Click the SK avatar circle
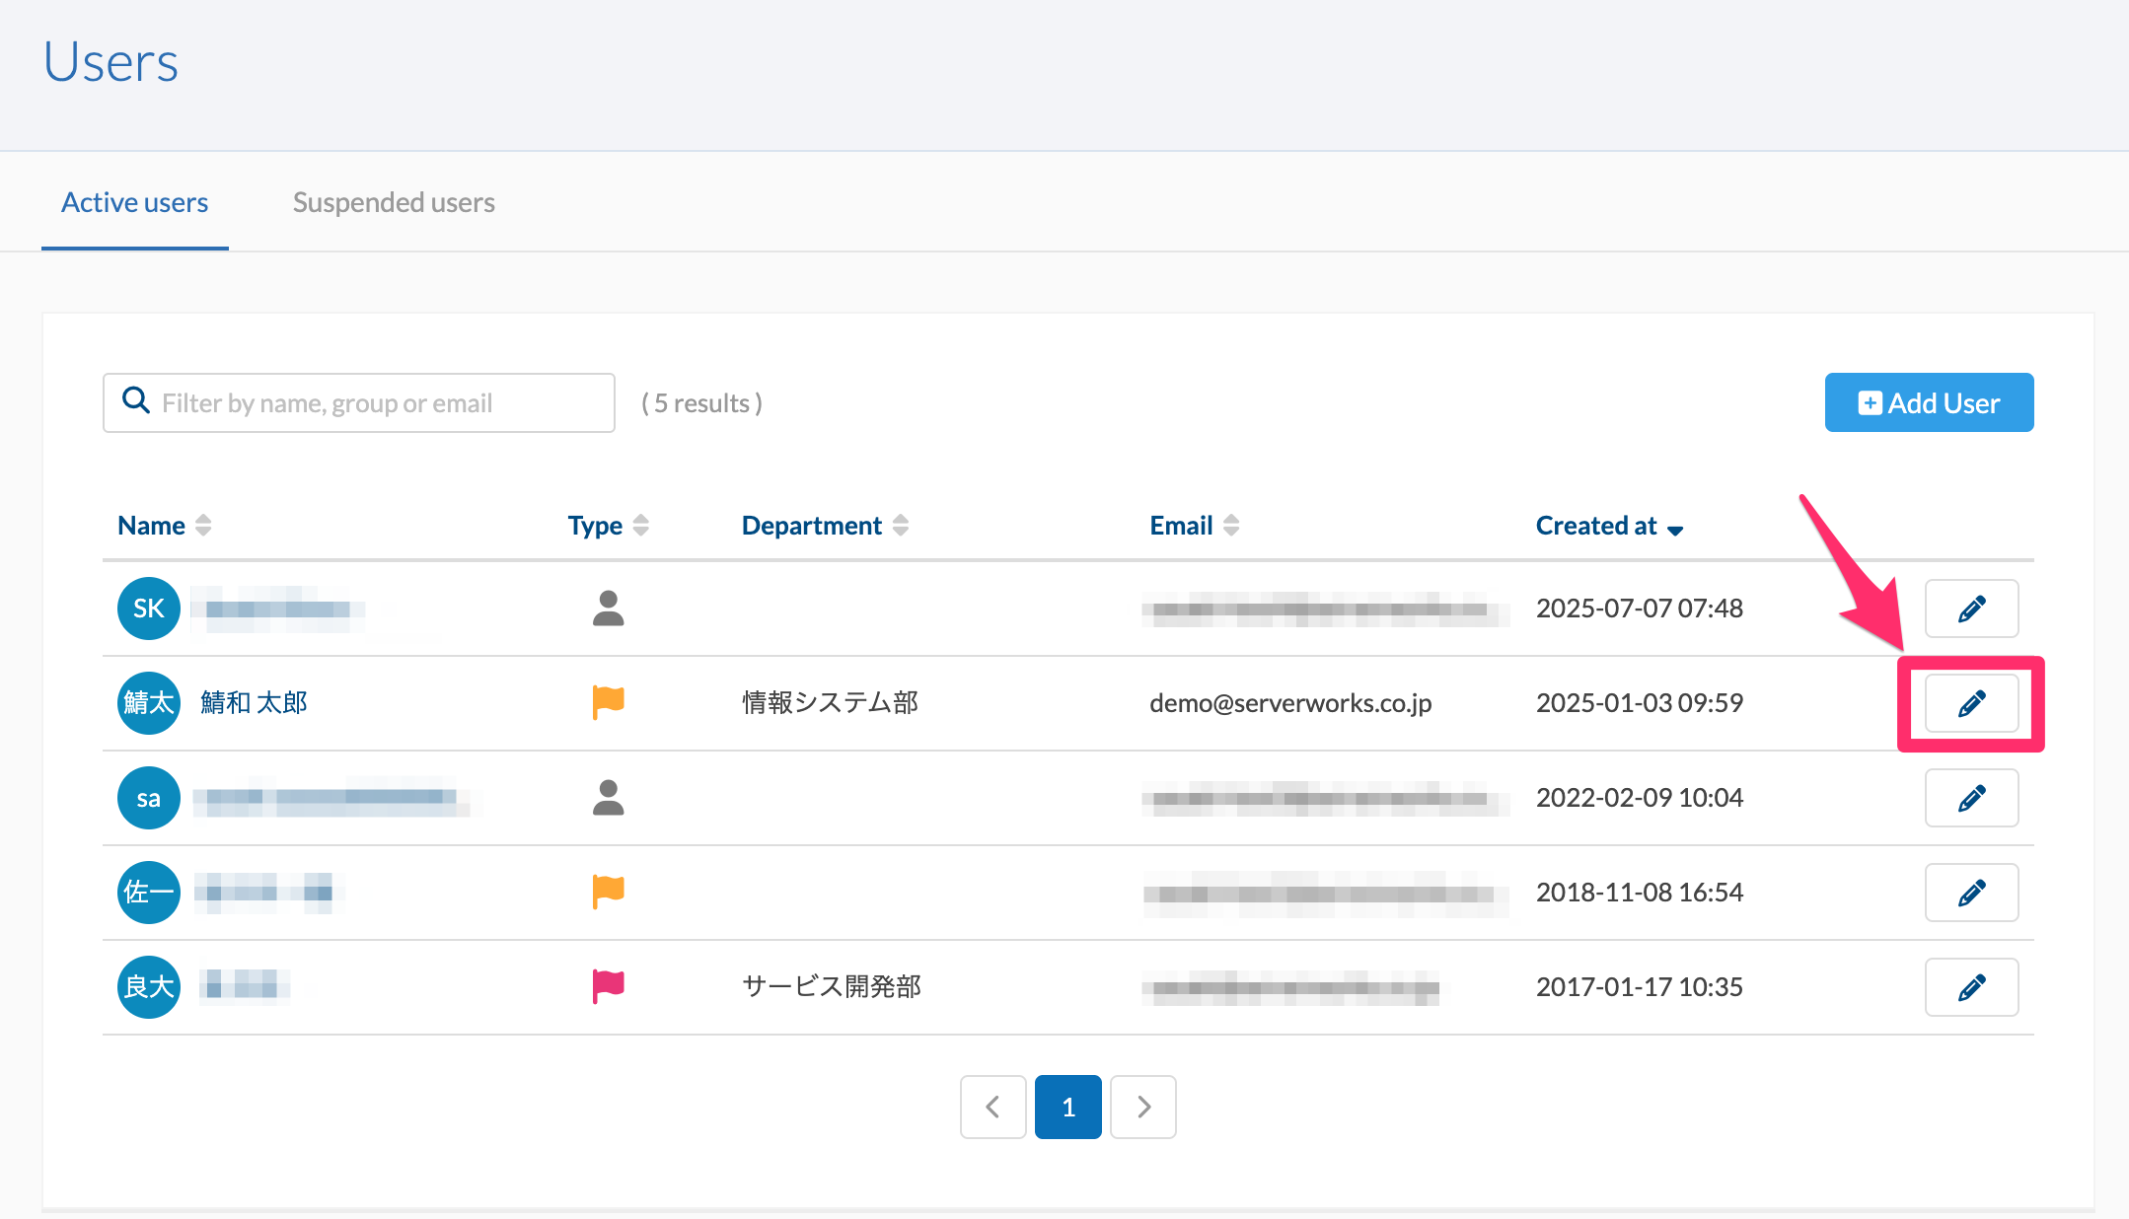This screenshot has width=2129, height=1219. [x=148, y=608]
